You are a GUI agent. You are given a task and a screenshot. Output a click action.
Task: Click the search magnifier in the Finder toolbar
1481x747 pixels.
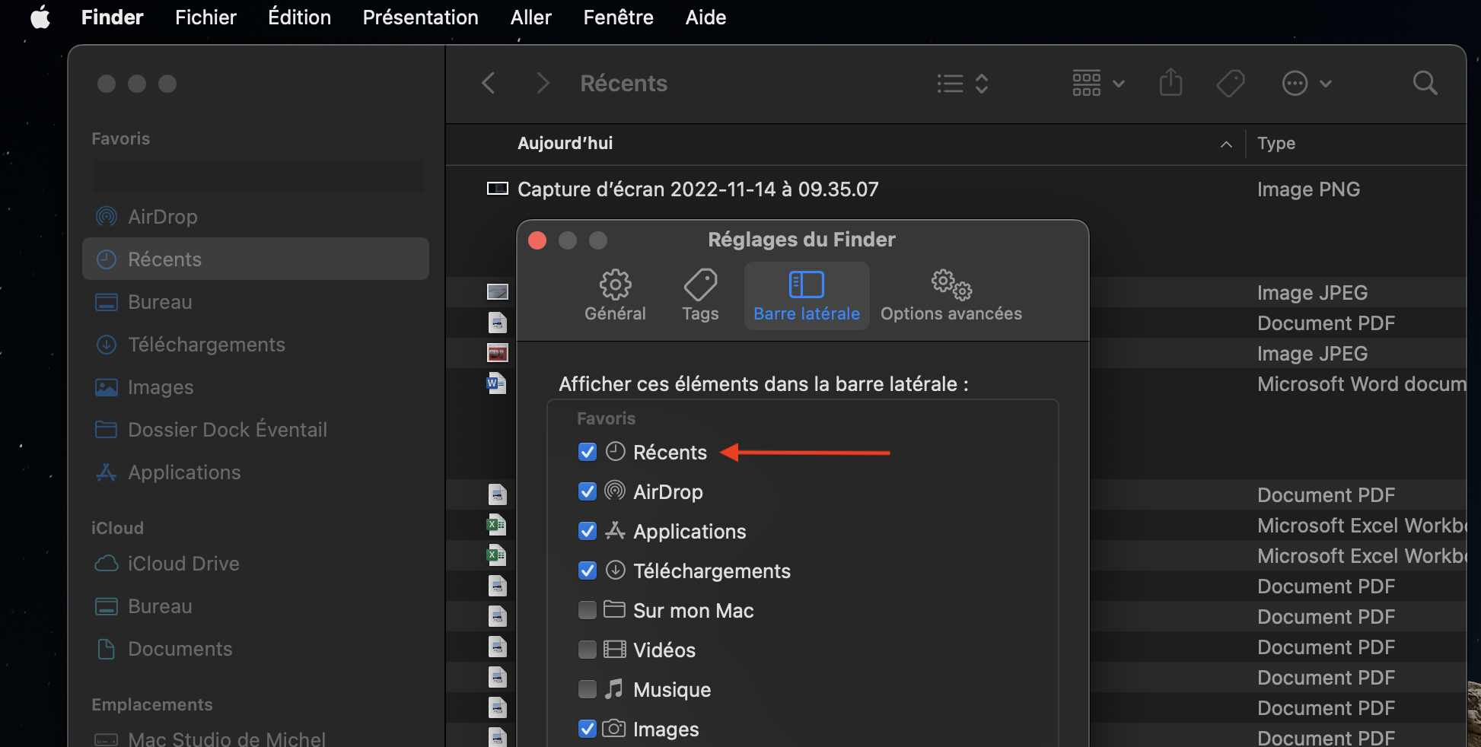[1425, 83]
